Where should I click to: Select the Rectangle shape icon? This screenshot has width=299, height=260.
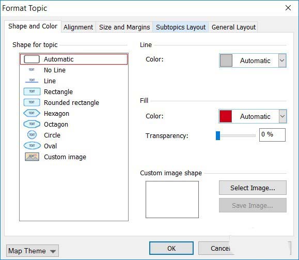32,91
